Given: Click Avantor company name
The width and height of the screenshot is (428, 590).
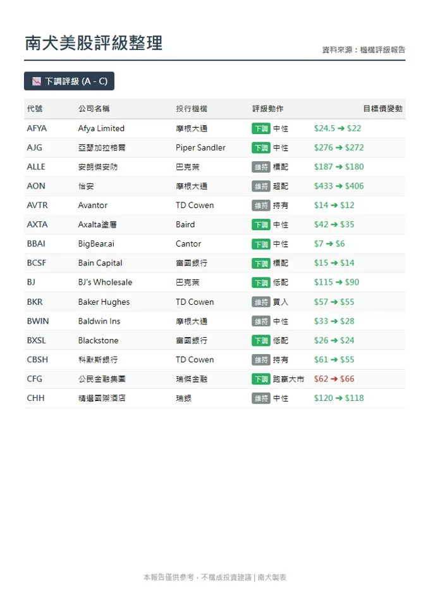Looking at the screenshot, I should click(x=92, y=205).
